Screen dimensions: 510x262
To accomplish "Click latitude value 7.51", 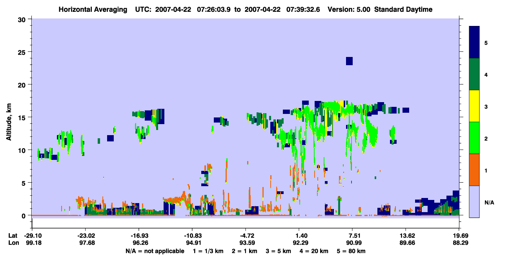I will tap(352, 236).
